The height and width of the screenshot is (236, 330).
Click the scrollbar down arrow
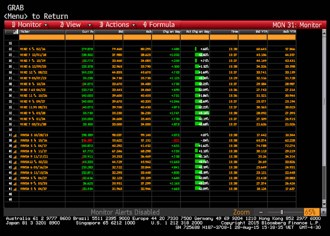click(x=324, y=204)
